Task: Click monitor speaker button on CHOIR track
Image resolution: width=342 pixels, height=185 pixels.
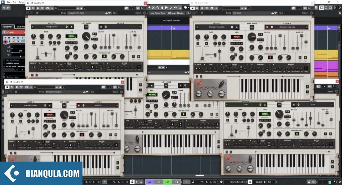Action: pos(10,41)
